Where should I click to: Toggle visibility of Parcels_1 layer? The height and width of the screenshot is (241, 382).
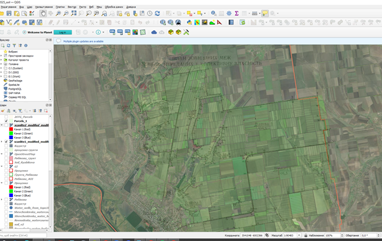pyautogui.click(x=7, y=121)
